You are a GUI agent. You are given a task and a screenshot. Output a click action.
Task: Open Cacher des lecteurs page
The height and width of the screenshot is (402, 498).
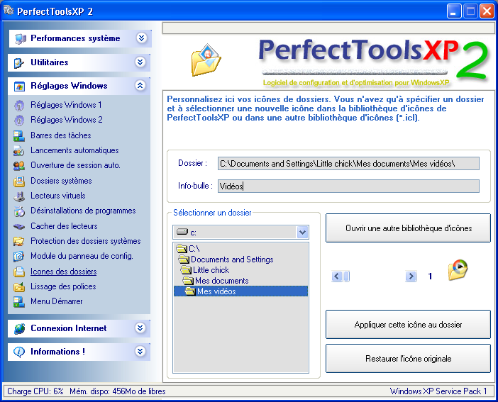pos(64,226)
